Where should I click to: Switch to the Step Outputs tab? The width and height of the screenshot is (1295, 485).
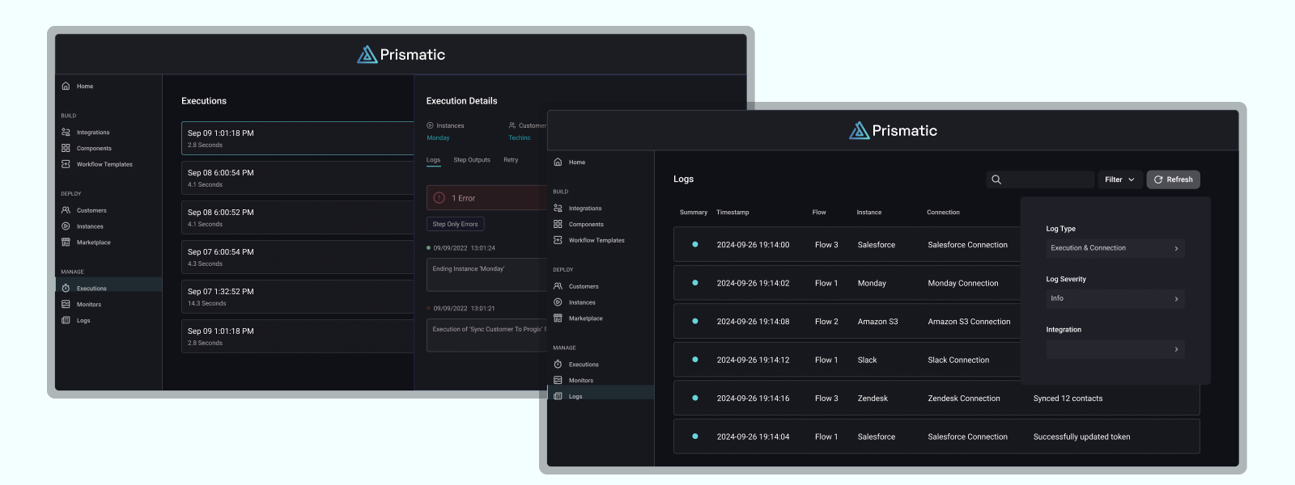472,160
